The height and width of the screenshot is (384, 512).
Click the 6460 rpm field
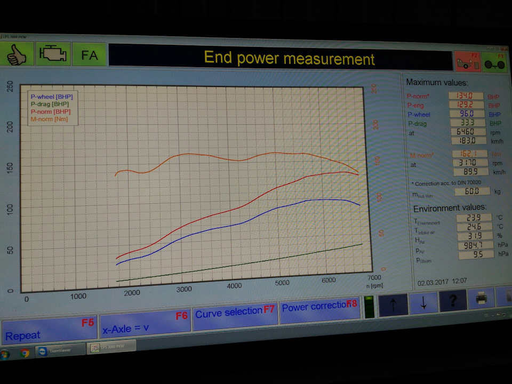(x=468, y=132)
